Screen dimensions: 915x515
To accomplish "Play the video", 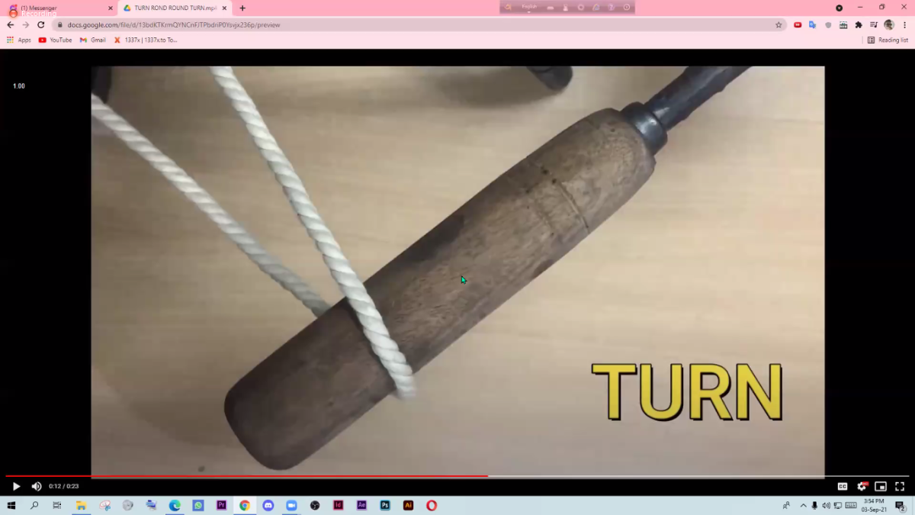I will (16, 486).
